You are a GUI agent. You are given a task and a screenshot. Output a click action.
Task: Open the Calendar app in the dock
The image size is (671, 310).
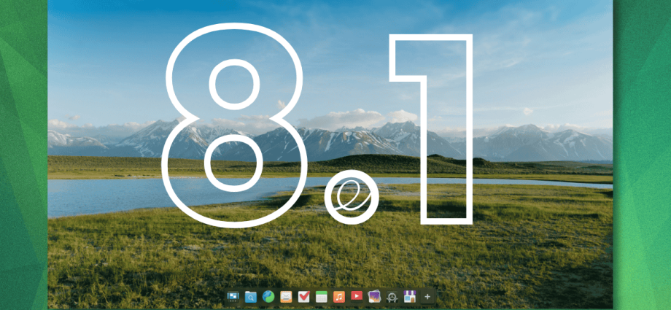(x=322, y=296)
